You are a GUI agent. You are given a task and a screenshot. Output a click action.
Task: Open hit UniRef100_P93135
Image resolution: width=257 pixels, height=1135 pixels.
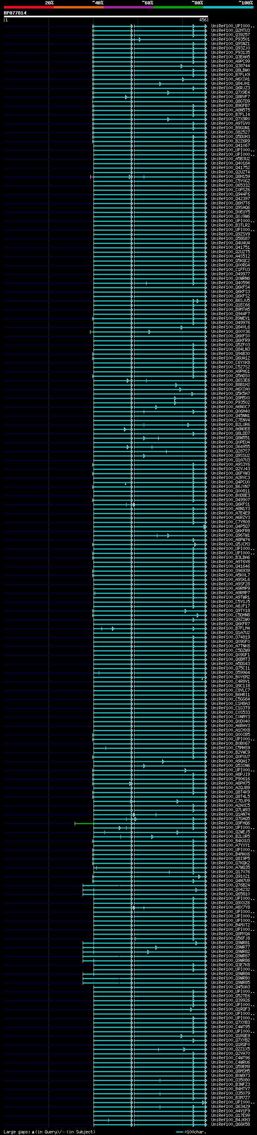[x=230, y=53]
